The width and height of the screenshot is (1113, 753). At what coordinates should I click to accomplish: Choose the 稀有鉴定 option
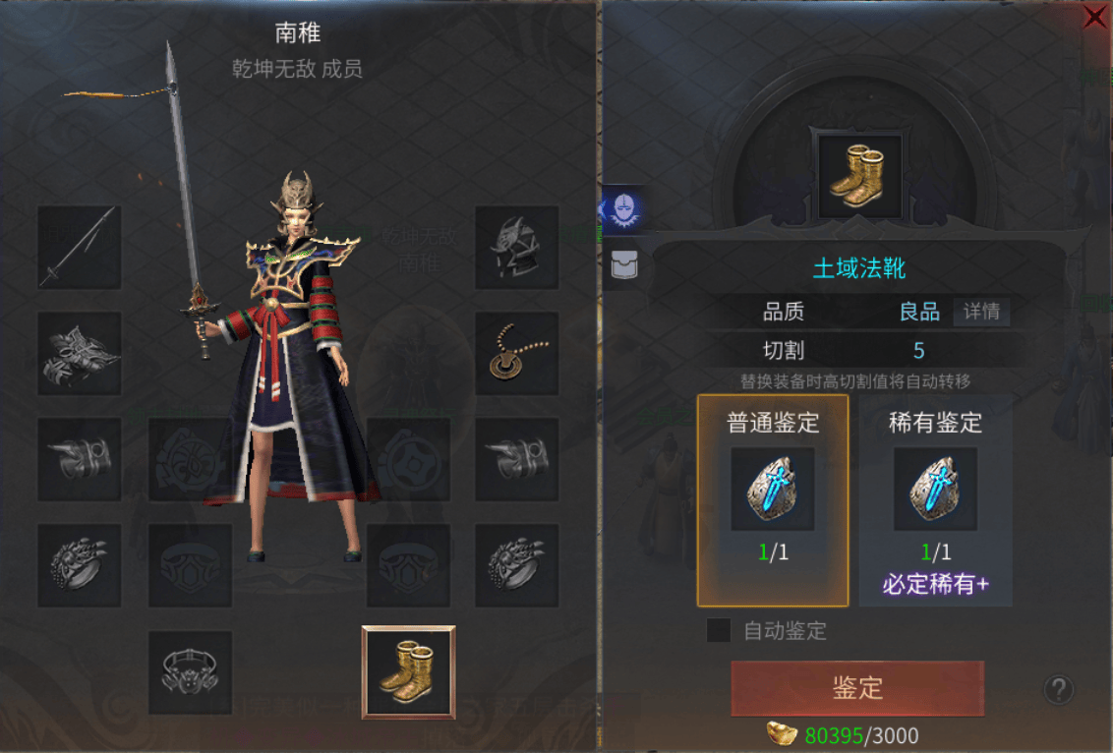point(936,500)
